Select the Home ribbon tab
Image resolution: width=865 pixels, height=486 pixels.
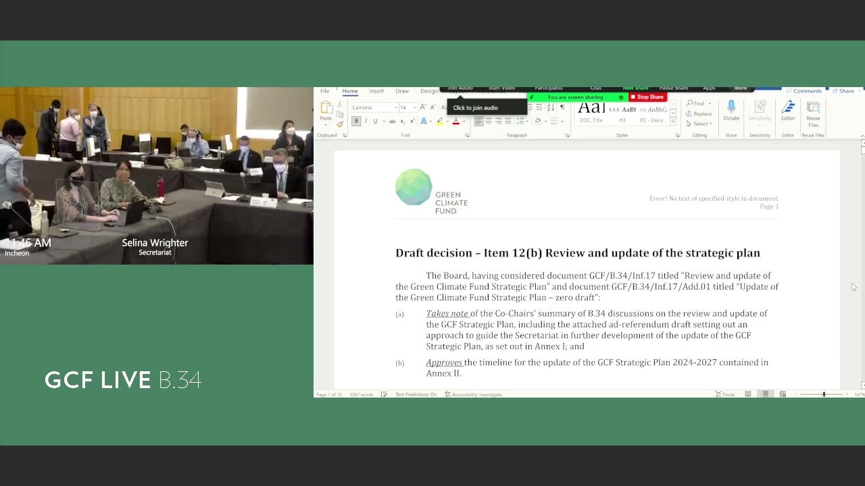coord(350,91)
